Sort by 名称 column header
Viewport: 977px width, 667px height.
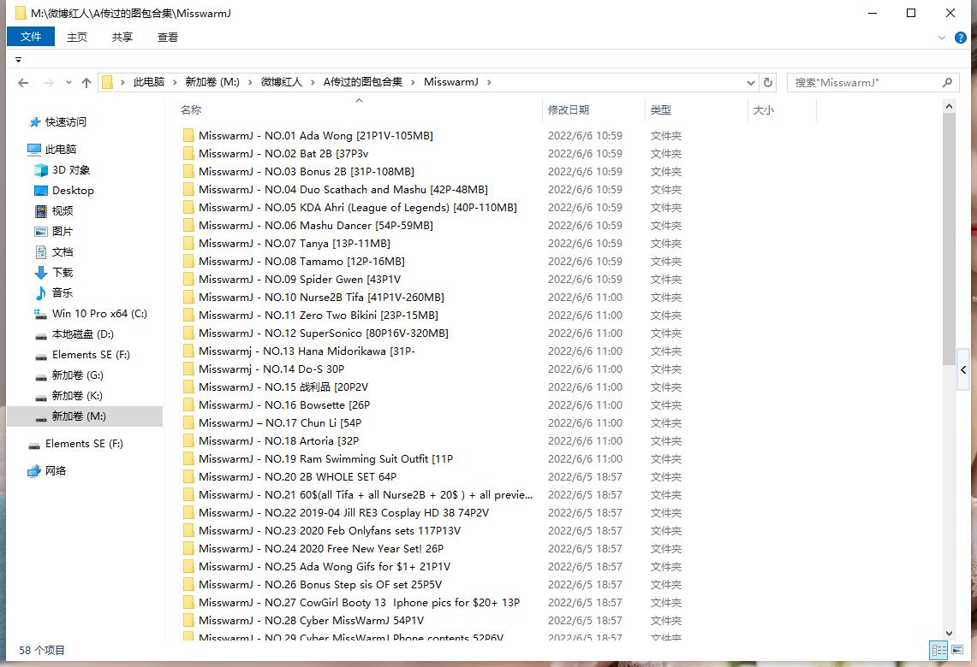tap(191, 109)
